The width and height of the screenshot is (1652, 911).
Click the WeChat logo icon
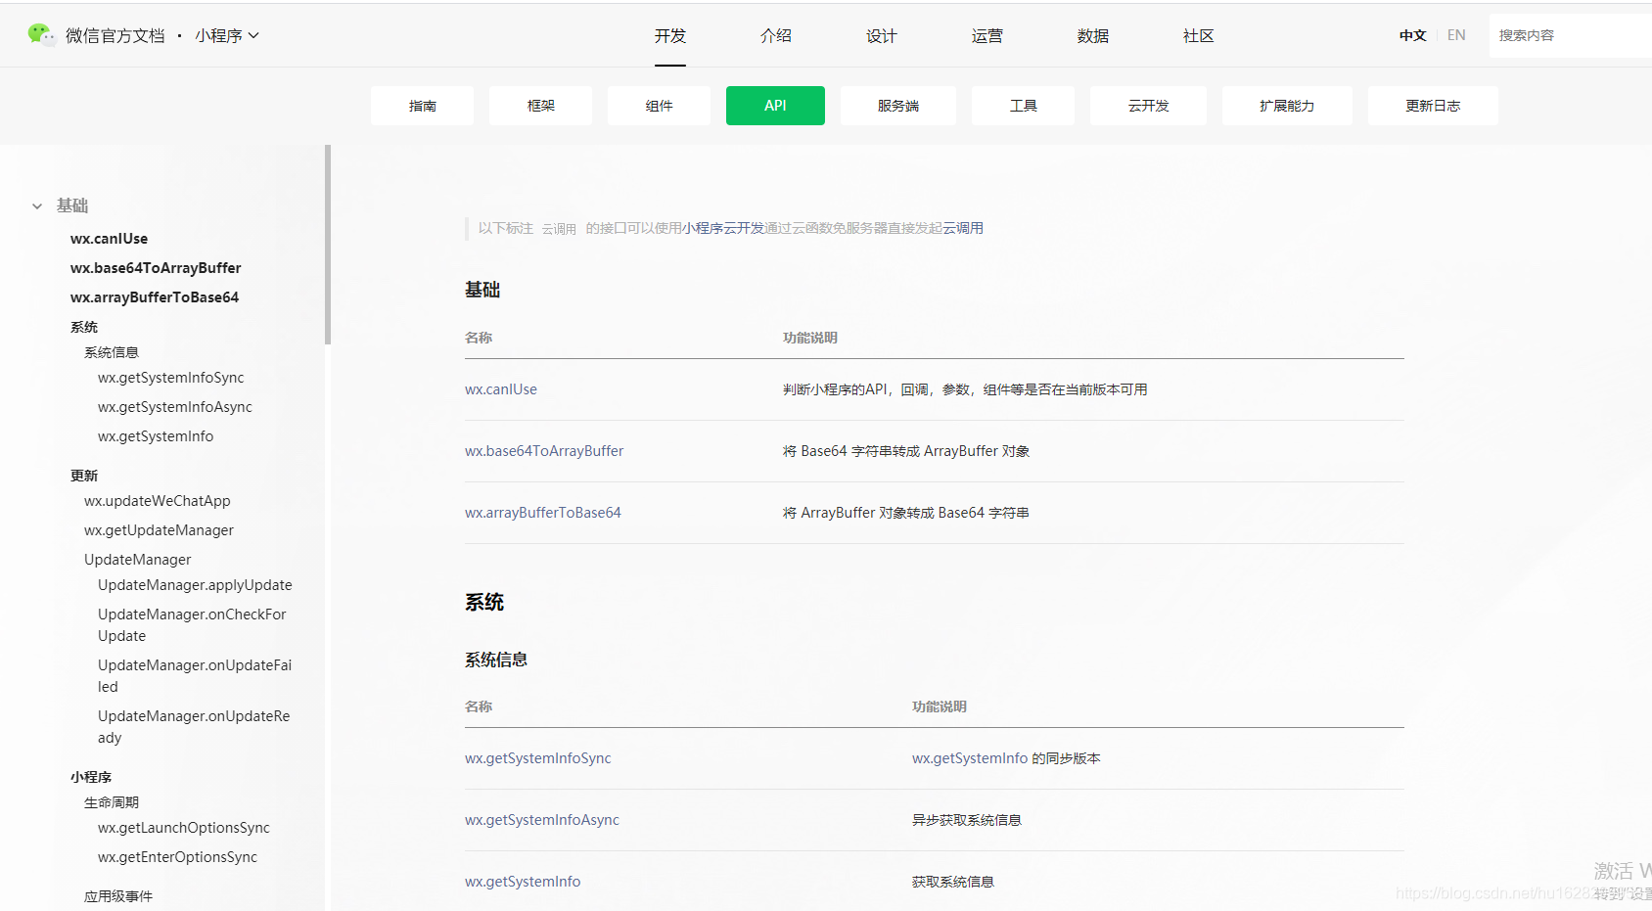tap(41, 35)
